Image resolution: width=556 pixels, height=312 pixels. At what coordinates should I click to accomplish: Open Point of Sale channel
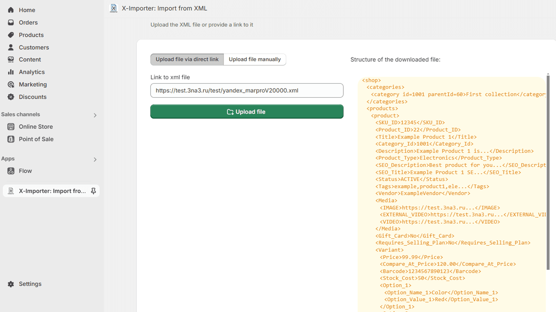click(x=36, y=139)
